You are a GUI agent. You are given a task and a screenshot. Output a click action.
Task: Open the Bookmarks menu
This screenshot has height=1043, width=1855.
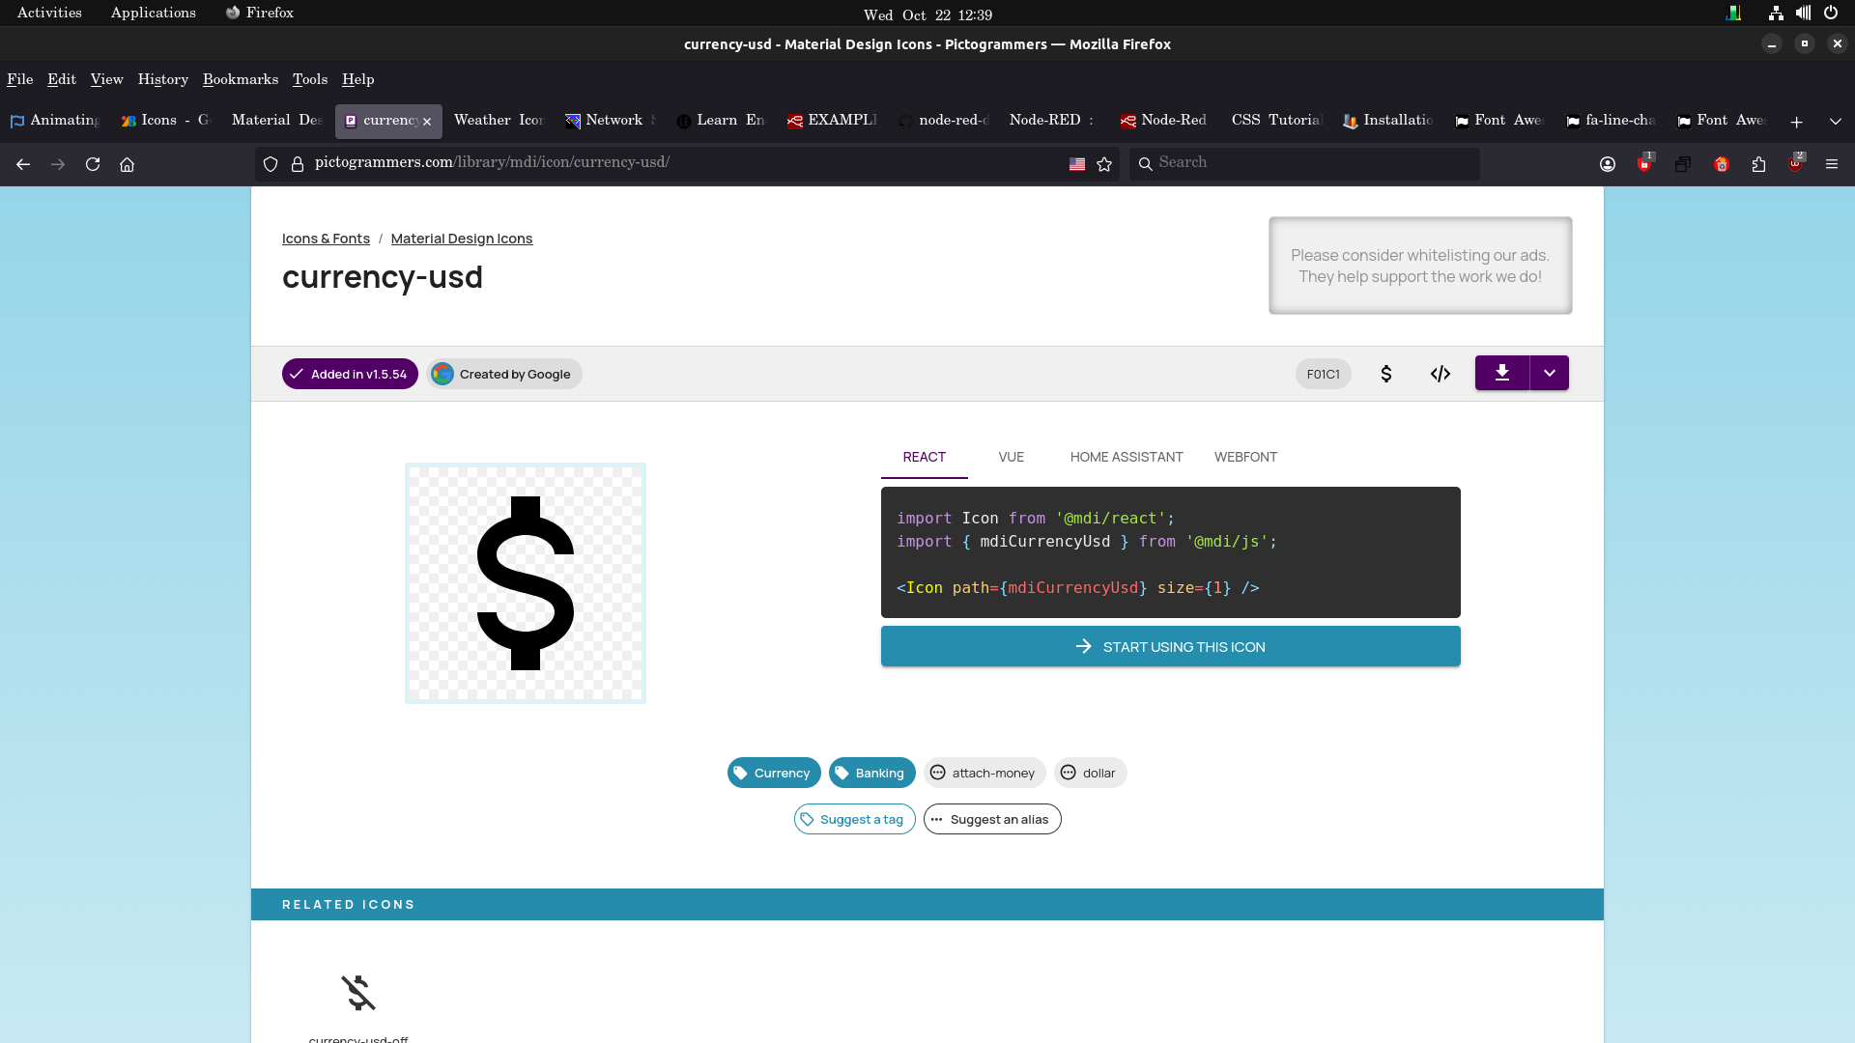click(x=240, y=79)
